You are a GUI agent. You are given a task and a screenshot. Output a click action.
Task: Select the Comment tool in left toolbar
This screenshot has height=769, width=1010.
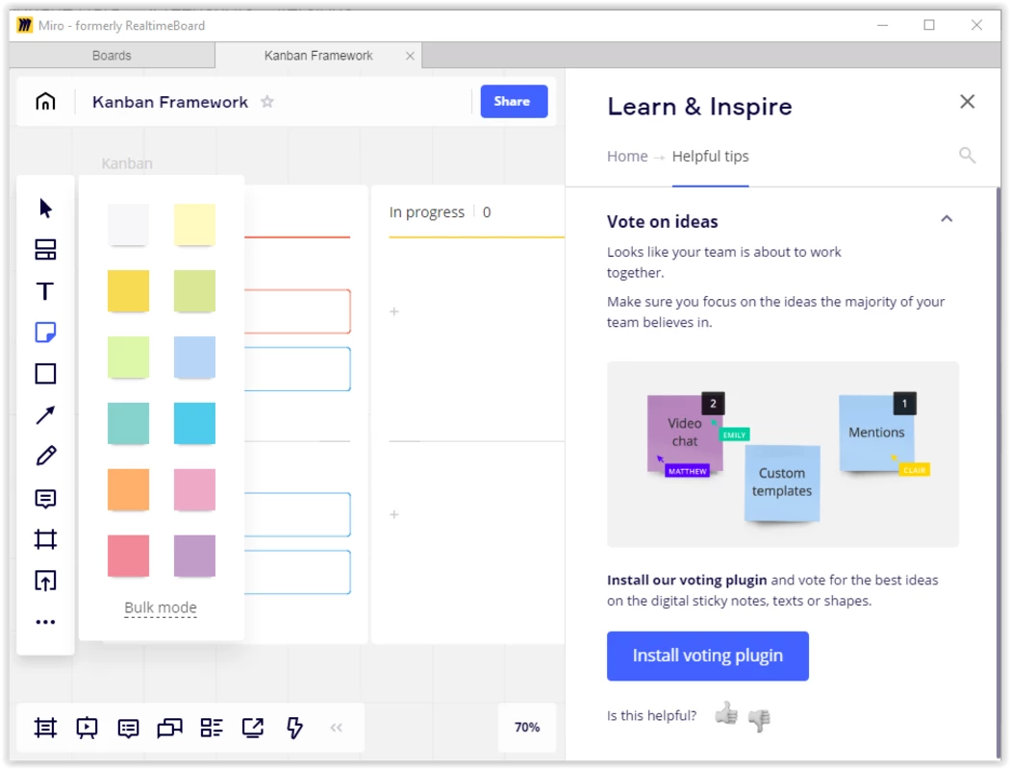(45, 499)
